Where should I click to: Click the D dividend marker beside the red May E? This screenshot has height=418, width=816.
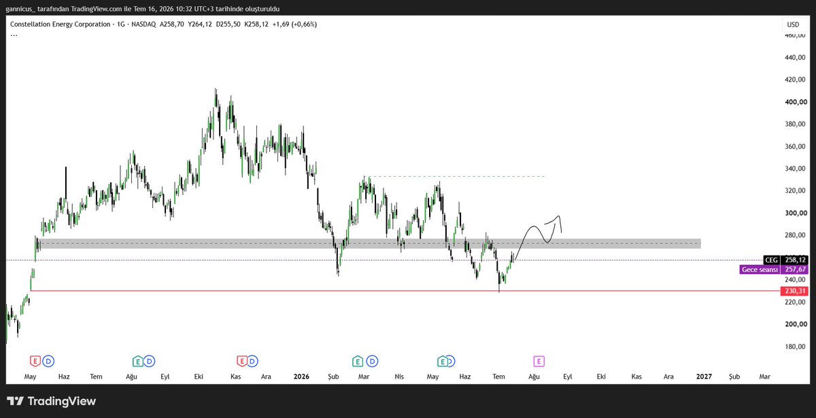tap(48, 360)
